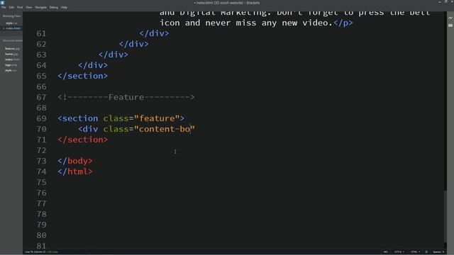Viewport: 454px width, 255px height.
Task: Open the Find menu
Action: point(20,7)
